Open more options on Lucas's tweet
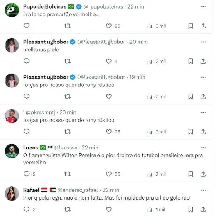The image size is (216, 218). [203, 147]
